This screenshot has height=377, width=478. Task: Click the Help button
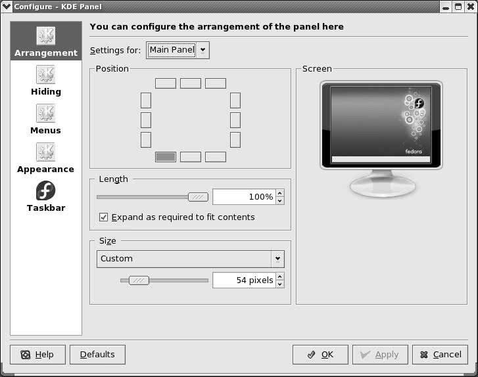pos(37,355)
